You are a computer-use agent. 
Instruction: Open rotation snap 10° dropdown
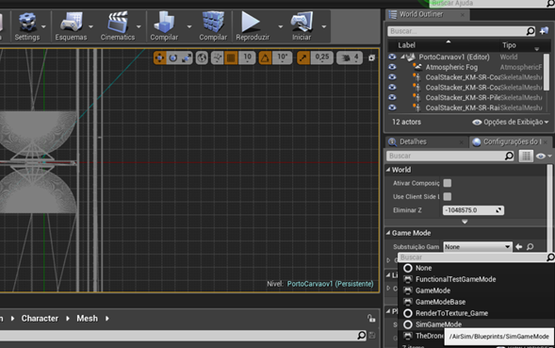point(282,58)
